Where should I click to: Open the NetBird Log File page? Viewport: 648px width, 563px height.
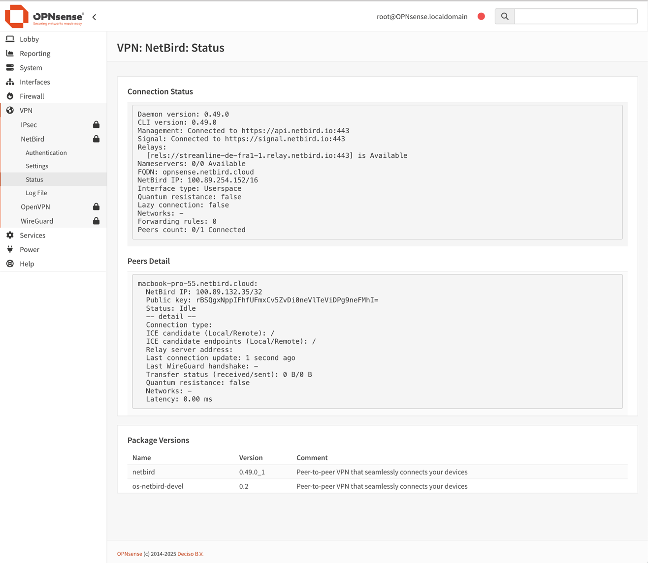36,193
